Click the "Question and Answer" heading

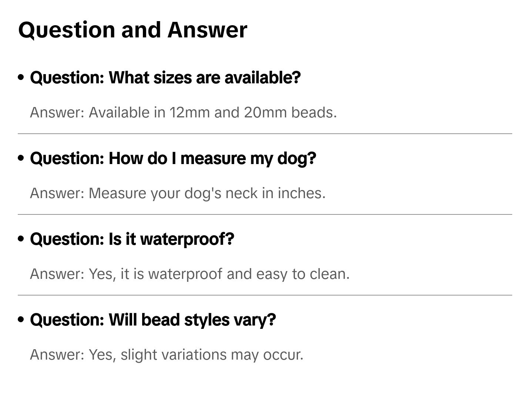pyautogui.click(x=132, y=30)
